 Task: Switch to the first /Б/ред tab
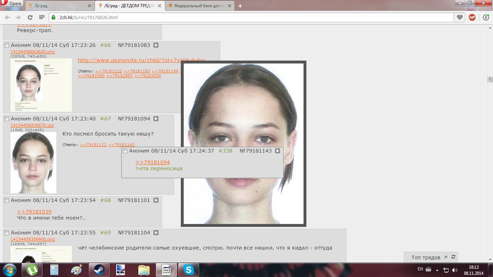point(60,6)
